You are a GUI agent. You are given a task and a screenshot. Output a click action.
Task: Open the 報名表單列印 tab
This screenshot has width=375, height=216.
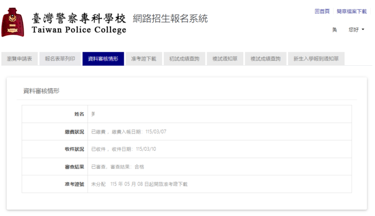(60, 59)
